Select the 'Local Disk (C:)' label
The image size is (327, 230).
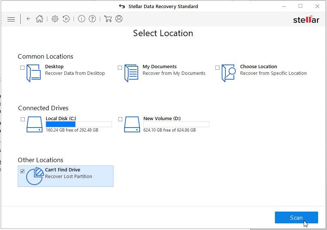(x=61, y=118)
